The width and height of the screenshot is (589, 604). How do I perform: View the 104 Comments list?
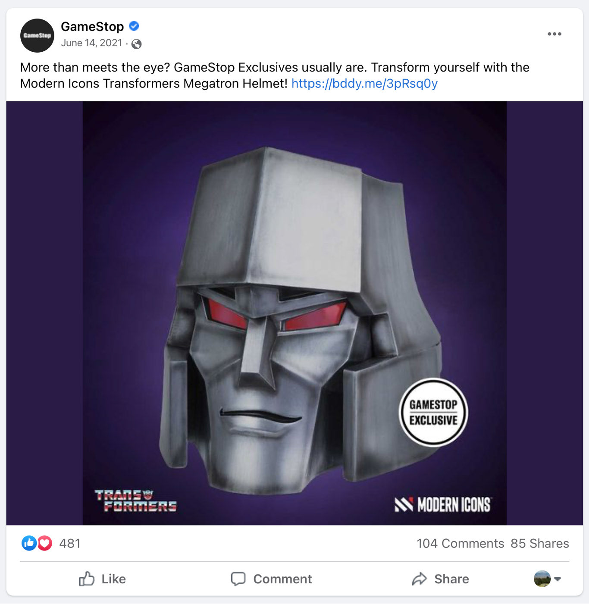click(x=460, y=543)
